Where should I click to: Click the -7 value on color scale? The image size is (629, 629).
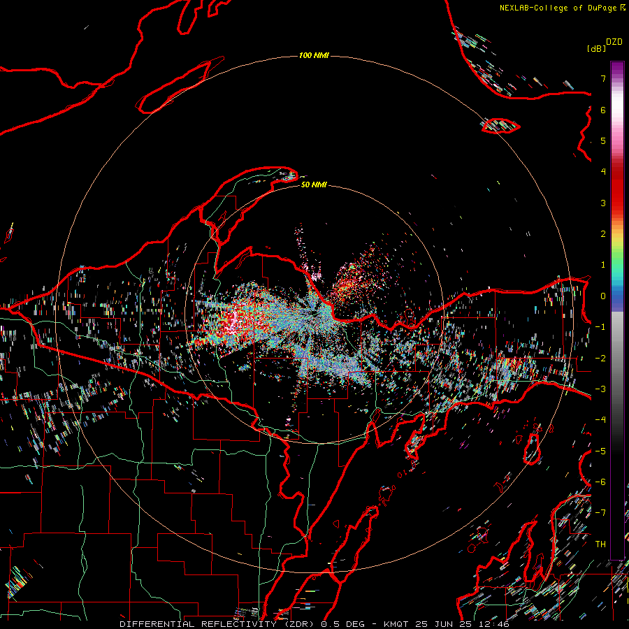point(600,513)
